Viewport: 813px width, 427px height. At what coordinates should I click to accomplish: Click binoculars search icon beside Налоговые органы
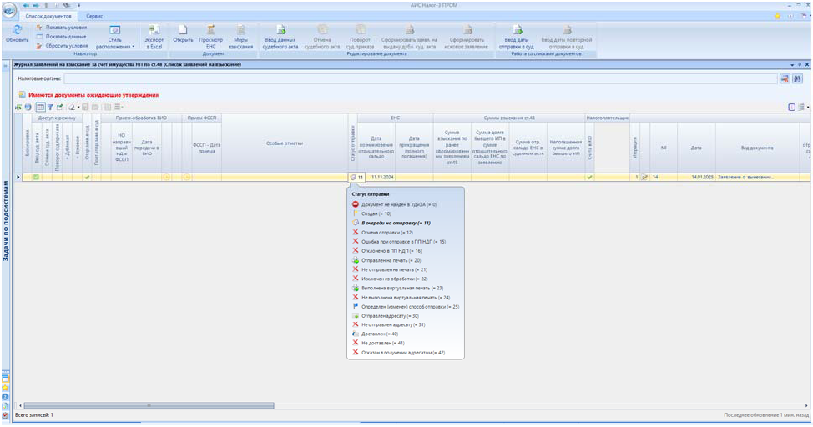797,78
